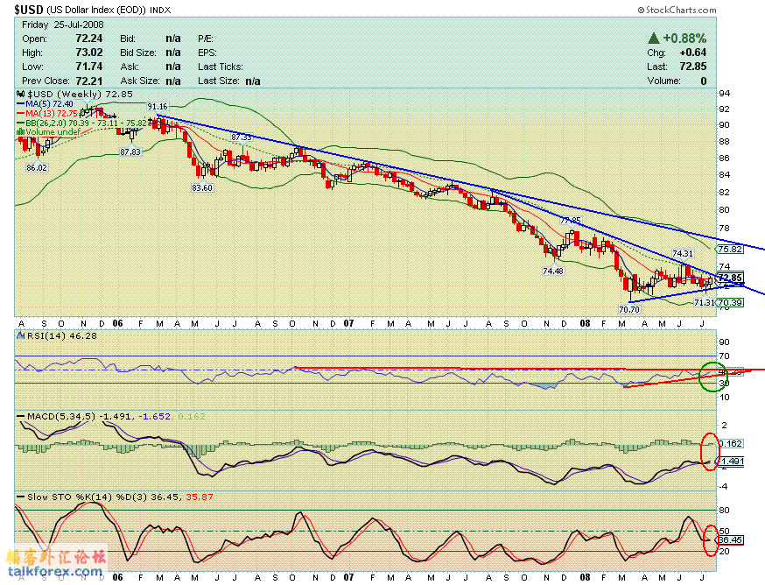
Task: Click the green up-arrow next to +0.88%
Action: (653, 39)
